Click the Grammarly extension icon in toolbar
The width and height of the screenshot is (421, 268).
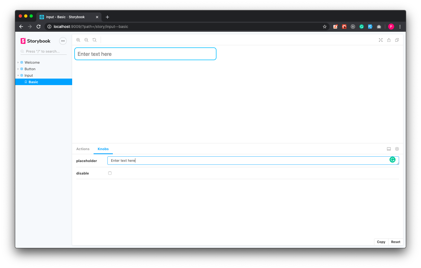361,27
